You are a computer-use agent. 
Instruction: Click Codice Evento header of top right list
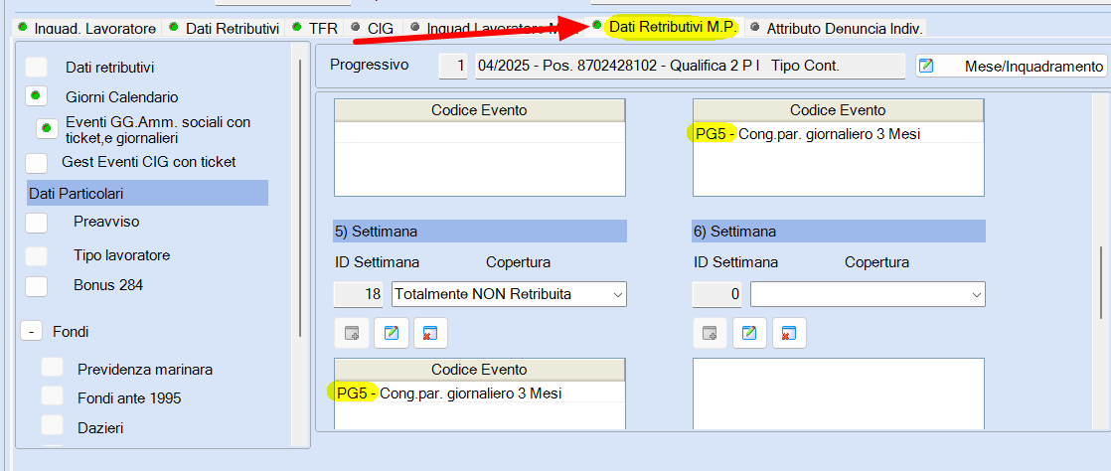838,110
